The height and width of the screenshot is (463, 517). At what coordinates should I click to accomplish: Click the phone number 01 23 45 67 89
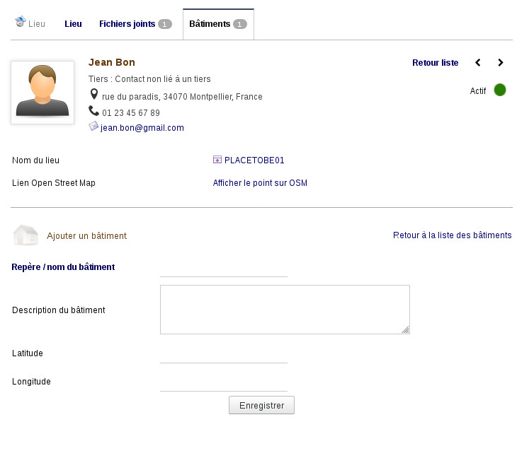point(131,113)
